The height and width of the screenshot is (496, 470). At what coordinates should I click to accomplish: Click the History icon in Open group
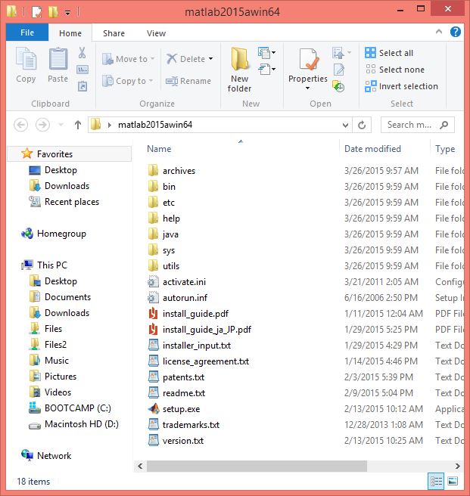(x=338, y=86)
